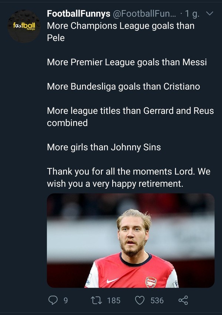
Task: Click the 185 retweet count
Action: (x=114, y=301)
